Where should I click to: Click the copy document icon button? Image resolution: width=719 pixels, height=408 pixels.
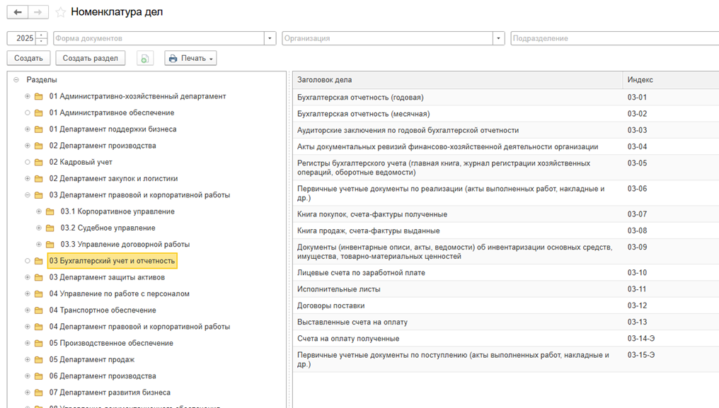[x=145, y=59]
